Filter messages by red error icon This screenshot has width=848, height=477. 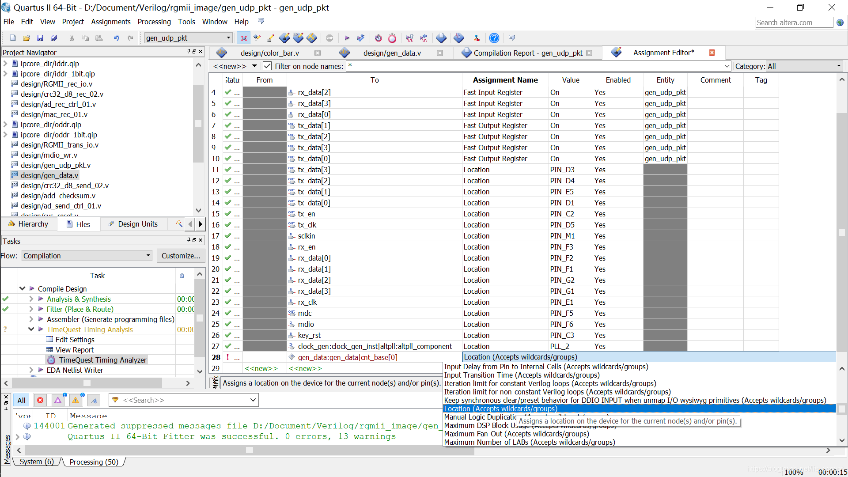coord(40,400)
